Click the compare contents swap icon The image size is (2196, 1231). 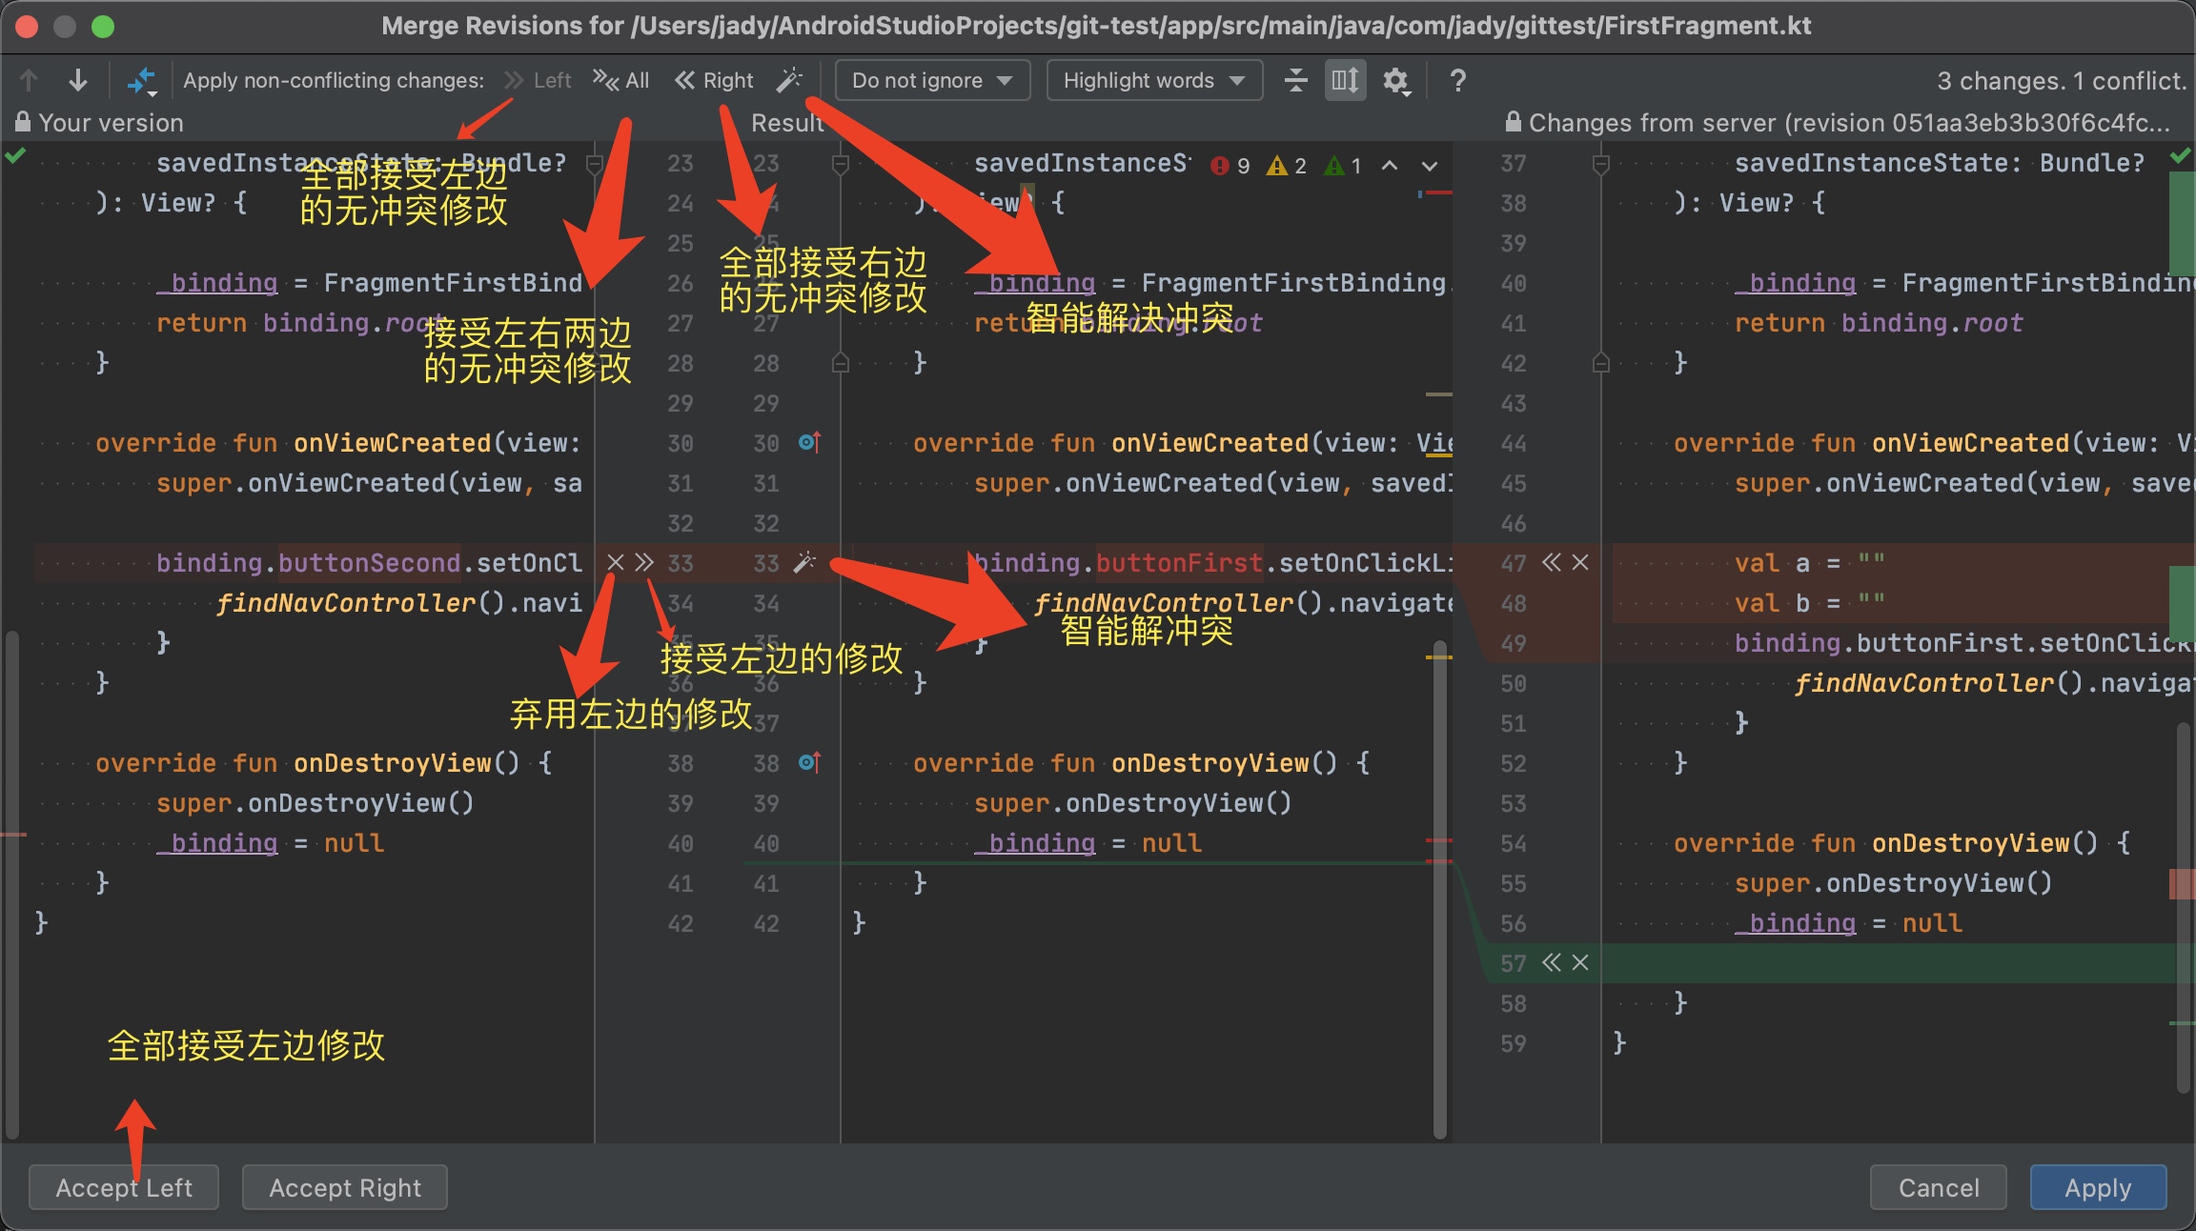click(141, 81)
